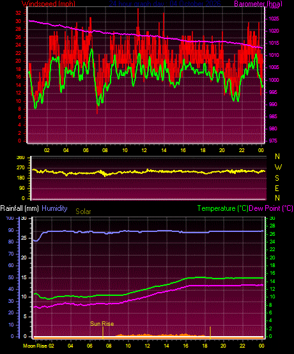
Task: Click the "270" degree tick on the direction graph
Action: 20,168
